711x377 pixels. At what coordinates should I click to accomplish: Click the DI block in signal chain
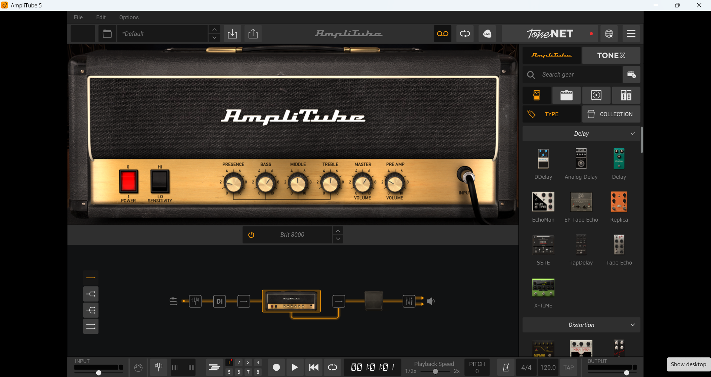point(220,301)
